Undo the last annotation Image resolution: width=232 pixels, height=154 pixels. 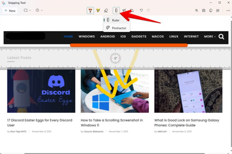pos(141,11)
